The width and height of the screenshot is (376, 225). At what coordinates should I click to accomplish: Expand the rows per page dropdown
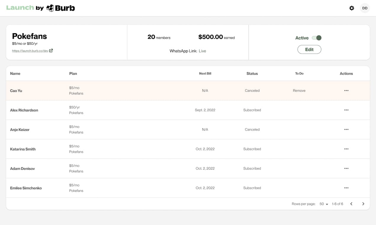(324, 204)
